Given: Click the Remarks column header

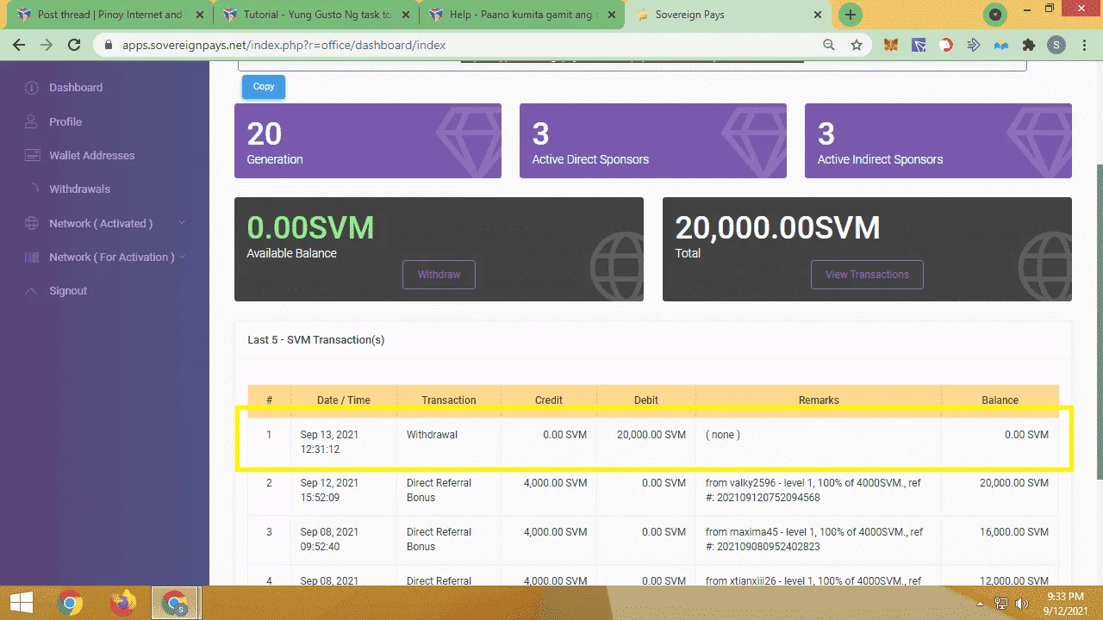Looking at the screenshot, I should pos(819,400).
